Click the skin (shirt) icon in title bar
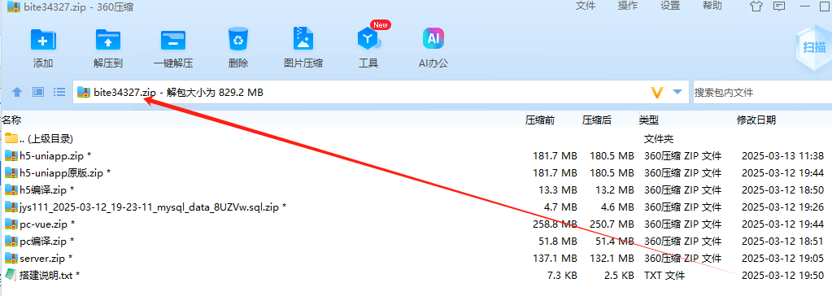This screenshot has width=832, height=296. tap(756, 7)
